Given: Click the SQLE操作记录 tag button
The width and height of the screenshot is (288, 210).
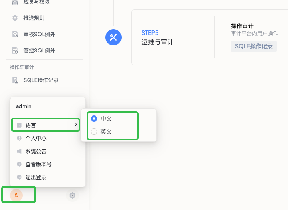Looking at the screenshot, I should (x=254, y=46).
